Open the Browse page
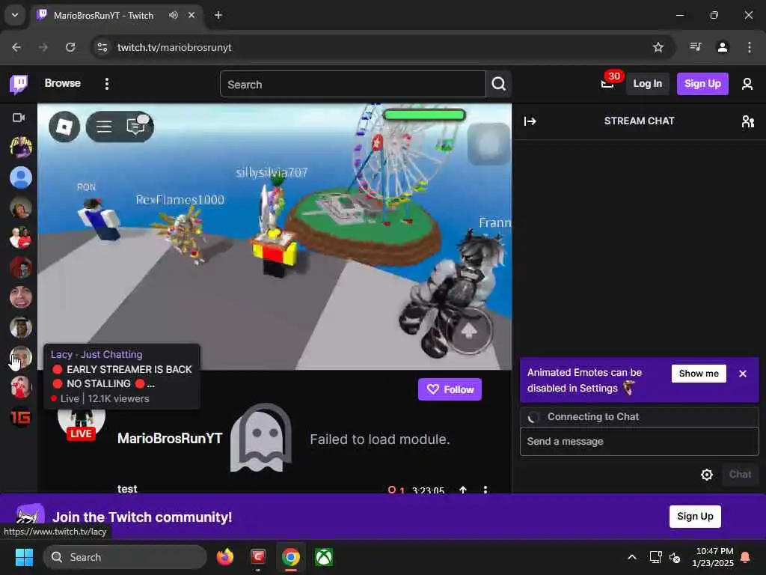This screenshot has width=766, height=575. (x=63, y=83)
